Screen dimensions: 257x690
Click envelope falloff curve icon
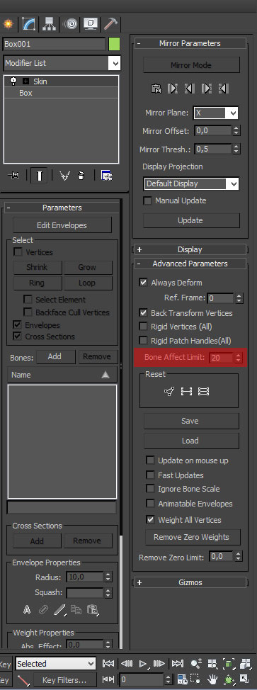tap(59, 610)
